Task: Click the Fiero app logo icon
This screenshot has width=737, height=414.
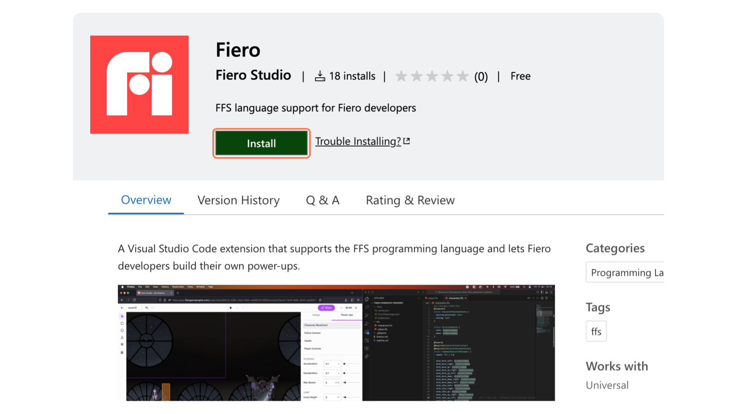Action: 139,84
